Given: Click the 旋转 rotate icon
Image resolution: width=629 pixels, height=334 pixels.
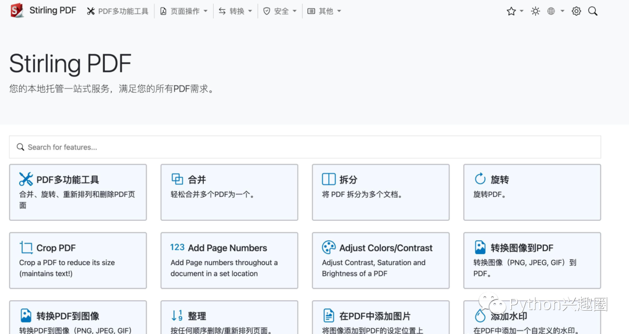Looking at the screenshot, I should click(x=480, y=178).
